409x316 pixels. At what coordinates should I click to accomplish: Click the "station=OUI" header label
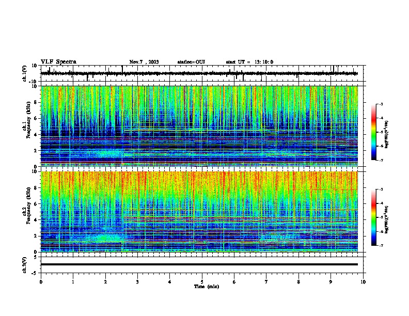point(191,62)
